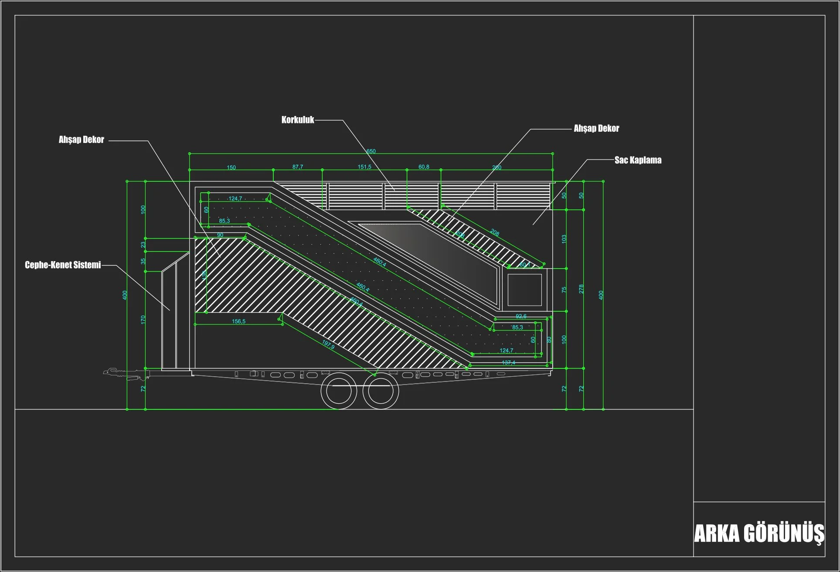Click the 87,7 dimension value
840x572 pixels.
coord(298,167)
